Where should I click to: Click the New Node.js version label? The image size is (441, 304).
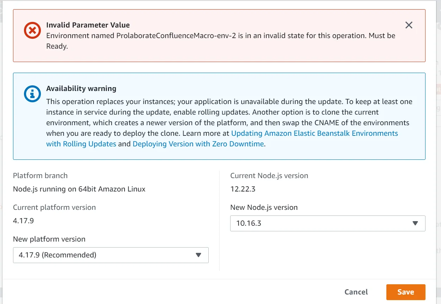coord(264,207)
